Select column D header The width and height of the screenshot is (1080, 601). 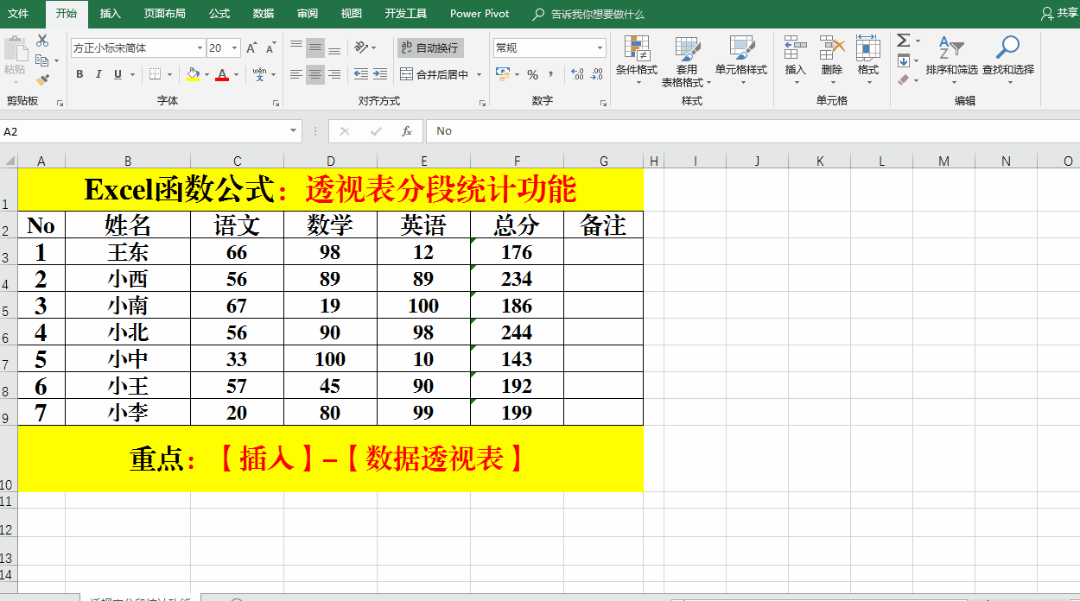point(330,161)
